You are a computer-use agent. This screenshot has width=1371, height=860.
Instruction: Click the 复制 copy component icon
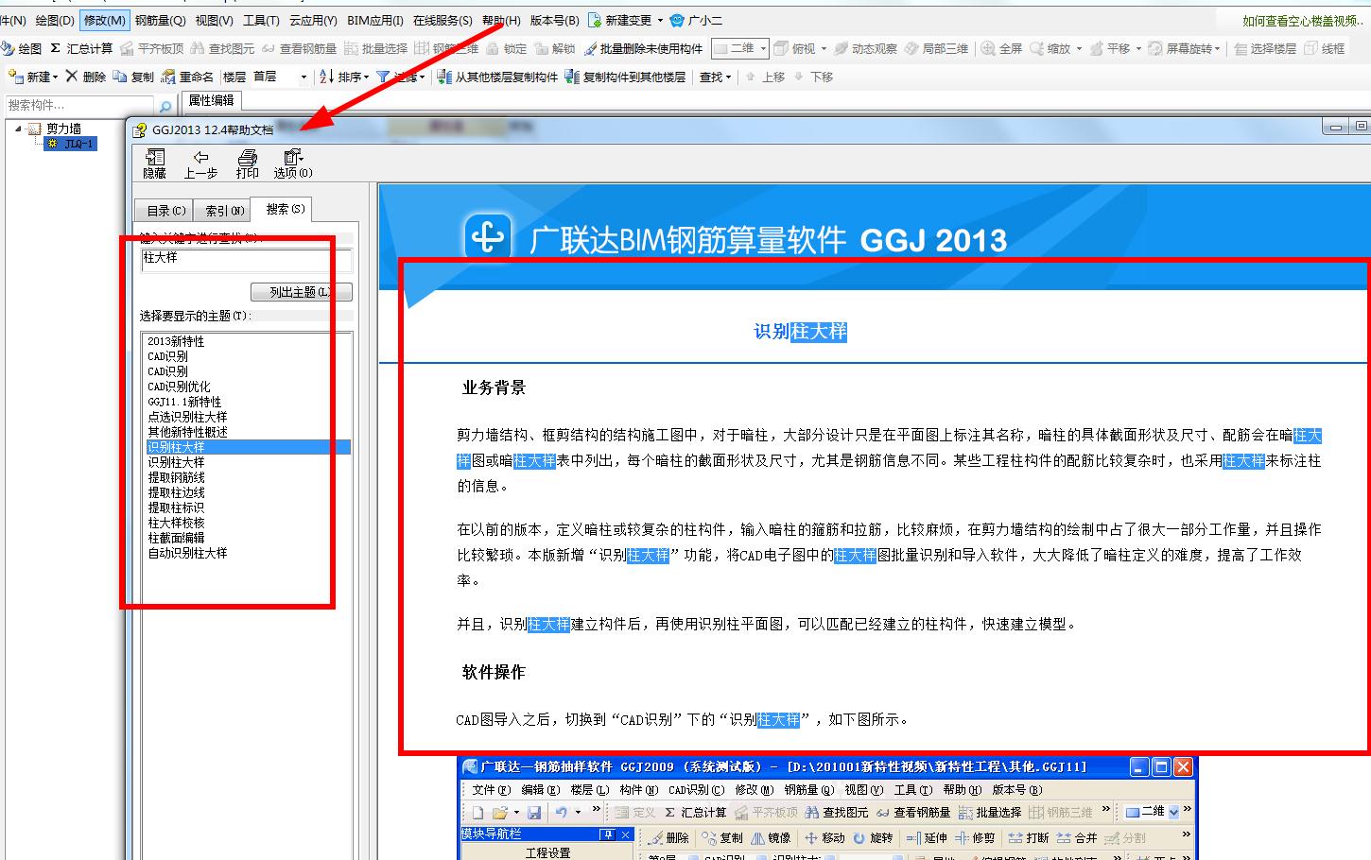click(132, 77)
